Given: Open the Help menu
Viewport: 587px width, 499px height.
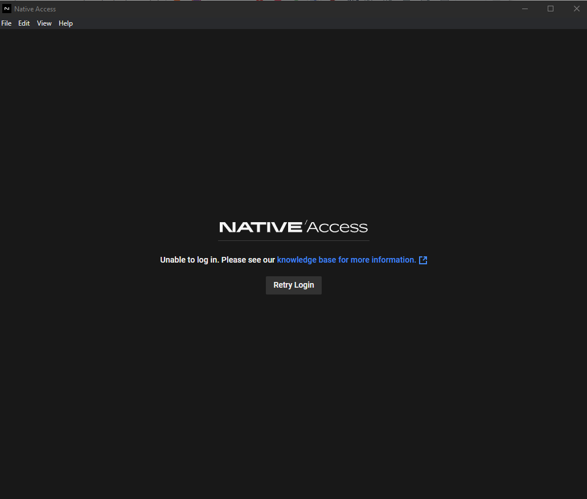Looking at the screenshot, I should 65,23.
